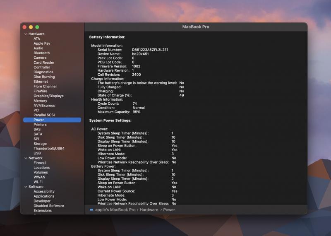Click the laptop icon in the path bar
Viewport: 331px width, 236px height.
coord(91,210)
